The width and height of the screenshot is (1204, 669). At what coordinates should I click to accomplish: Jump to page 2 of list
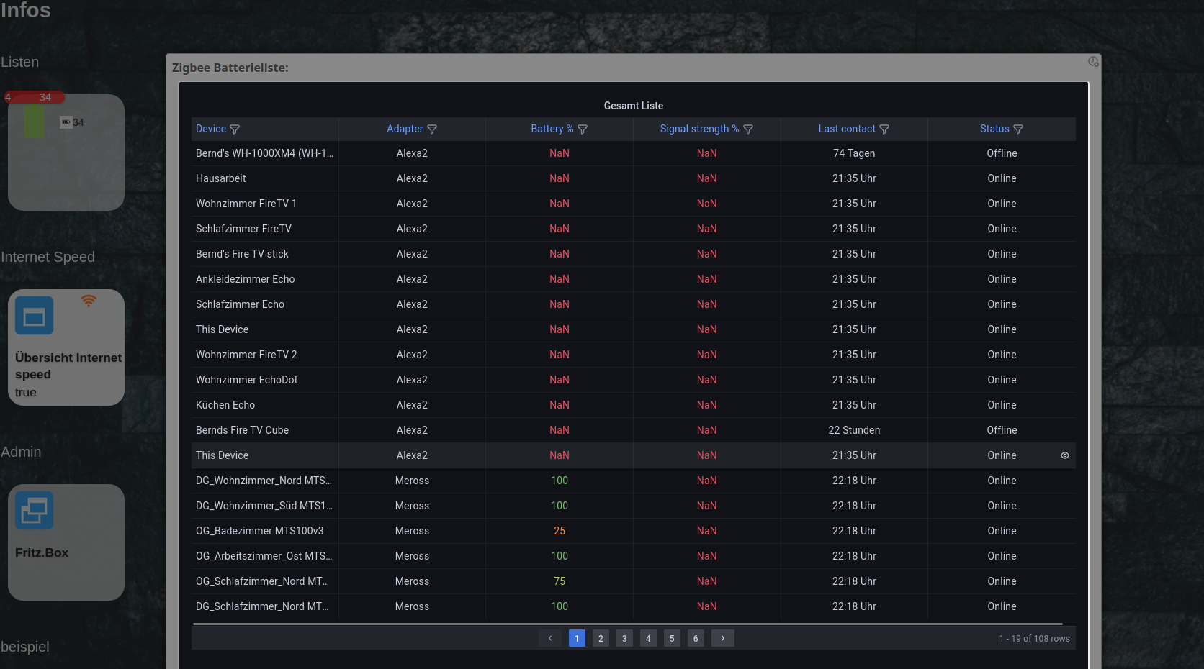coord(601,638)
